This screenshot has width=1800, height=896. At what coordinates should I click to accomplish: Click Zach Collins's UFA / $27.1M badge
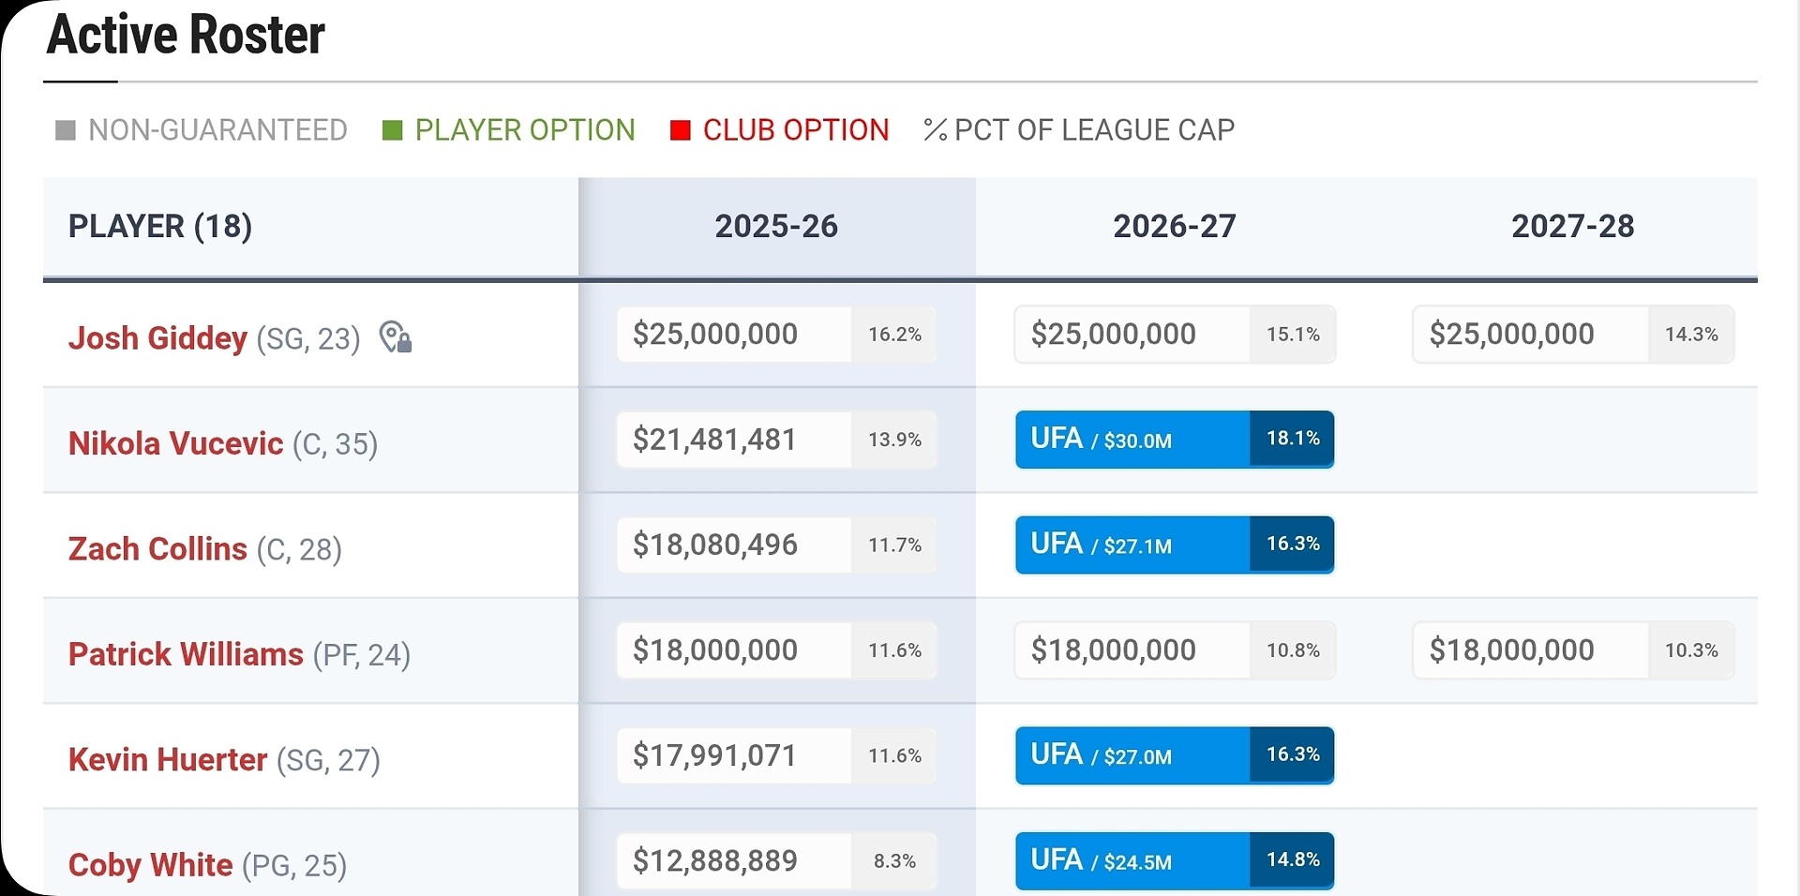[1175, 545]
